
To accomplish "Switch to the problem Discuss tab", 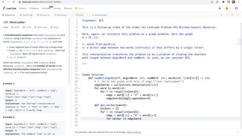I will (44, 15).
